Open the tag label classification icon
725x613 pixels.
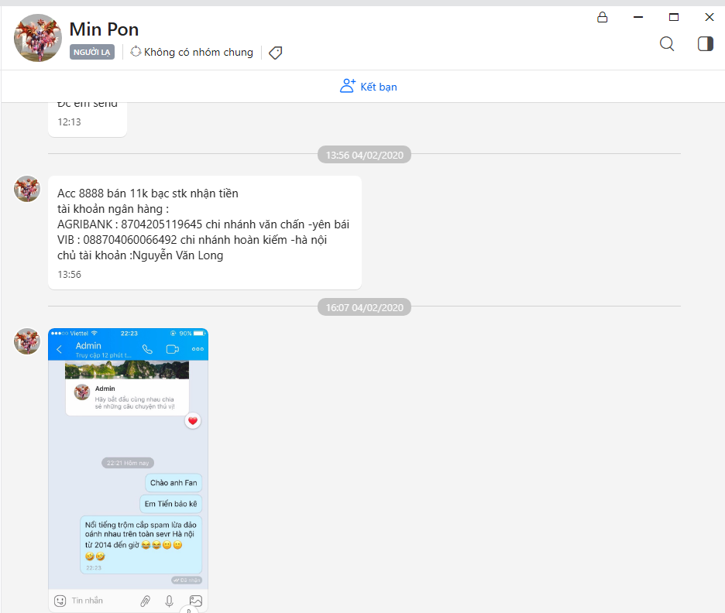coord(275,53)
